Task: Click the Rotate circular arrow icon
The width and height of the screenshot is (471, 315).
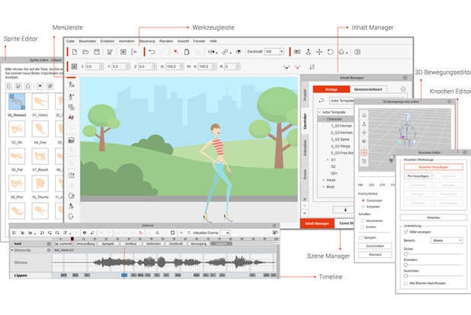Action: pyautogui.click(x=330, y=52)
